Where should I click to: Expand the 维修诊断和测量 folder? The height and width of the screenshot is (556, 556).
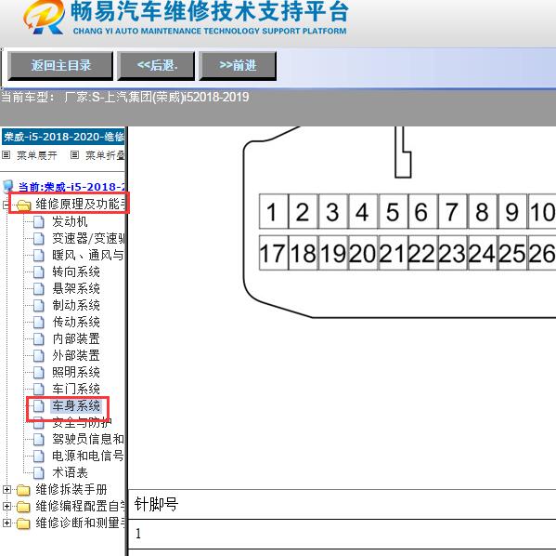pyautogui.click(x=6, y=523)
